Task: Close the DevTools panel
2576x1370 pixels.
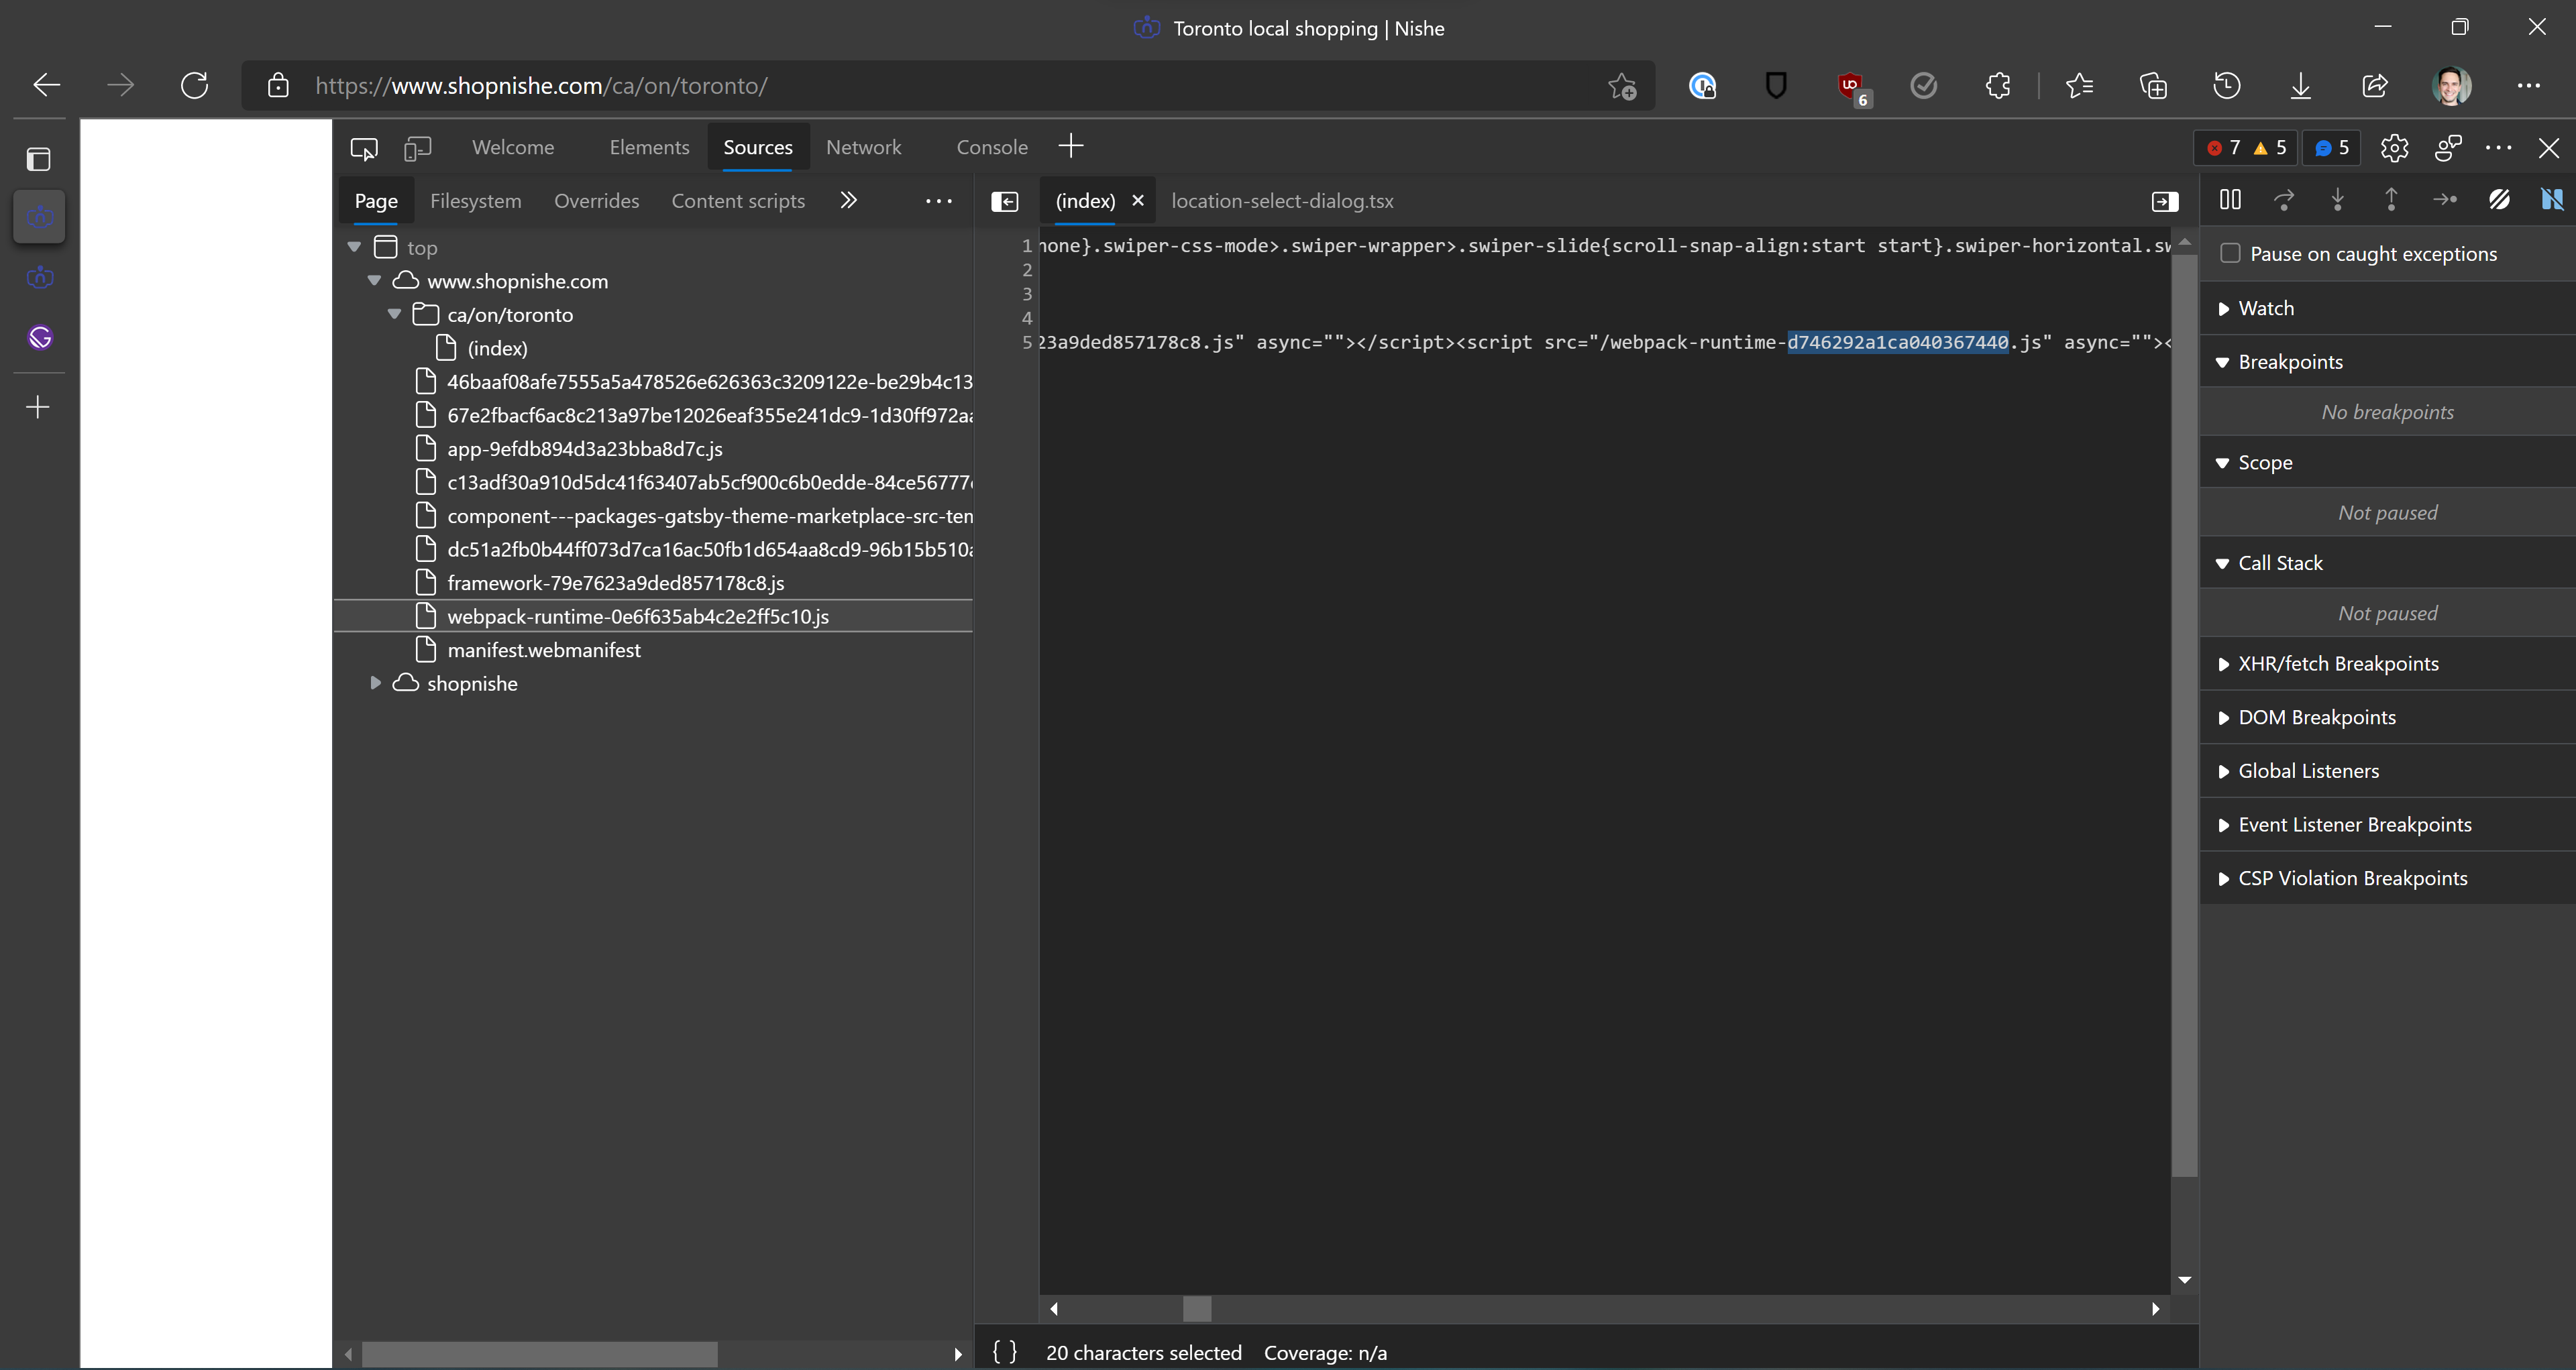Action: [x=2548, y=148]
